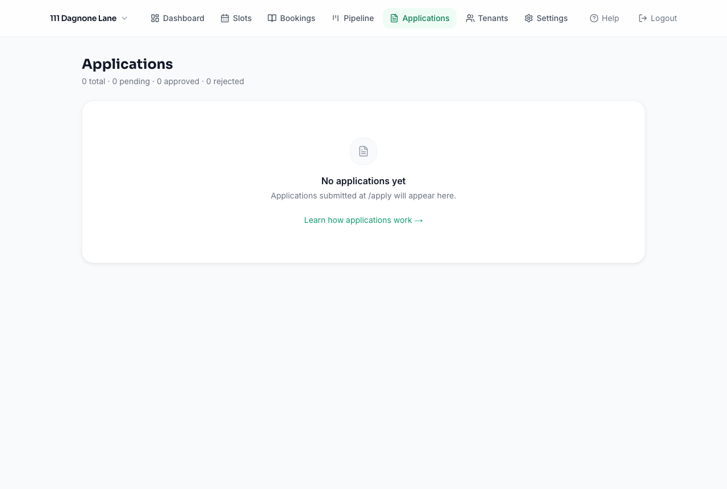The width and height of the screenshot is (727, 489).
Task: Follow Learn how applications work link
Action: (363, 220)
